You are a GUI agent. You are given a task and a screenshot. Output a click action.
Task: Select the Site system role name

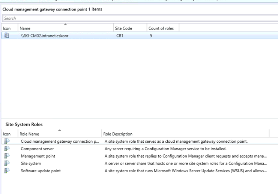point(31,163)
